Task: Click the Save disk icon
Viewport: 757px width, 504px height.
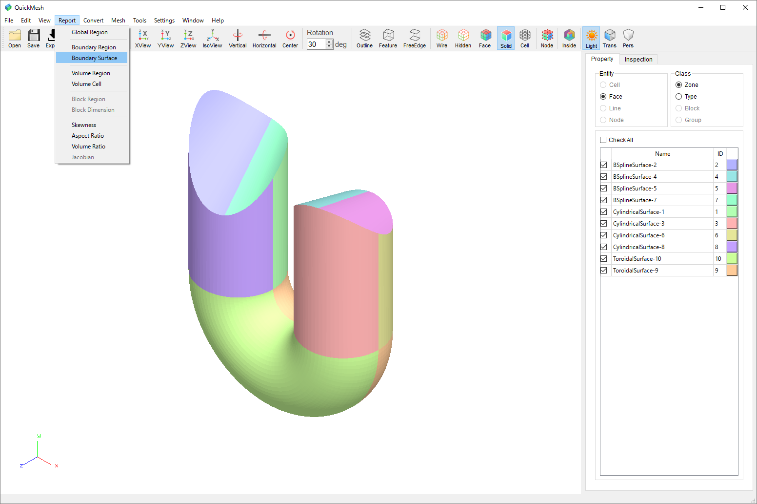Action: coord(34,38)
